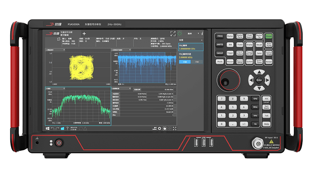Screen dimensions: 318x178
Task: Click the screen capture icon beside the gear
Action: [164, 128]
